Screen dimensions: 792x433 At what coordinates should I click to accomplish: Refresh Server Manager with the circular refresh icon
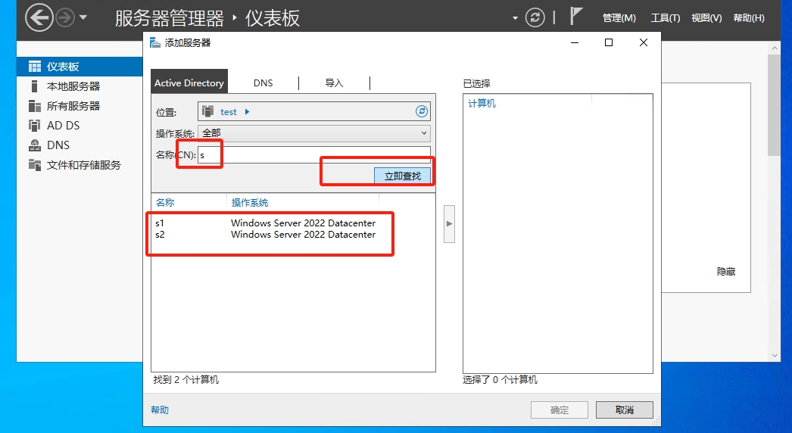(x=535, y=17)
